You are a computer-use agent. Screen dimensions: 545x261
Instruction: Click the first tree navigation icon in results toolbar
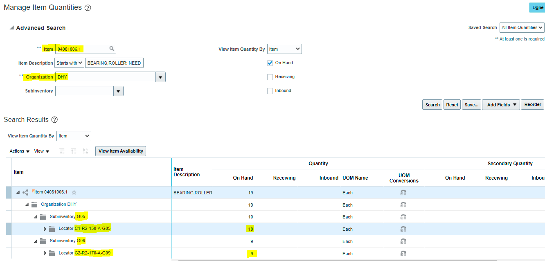tap(62, 151)
